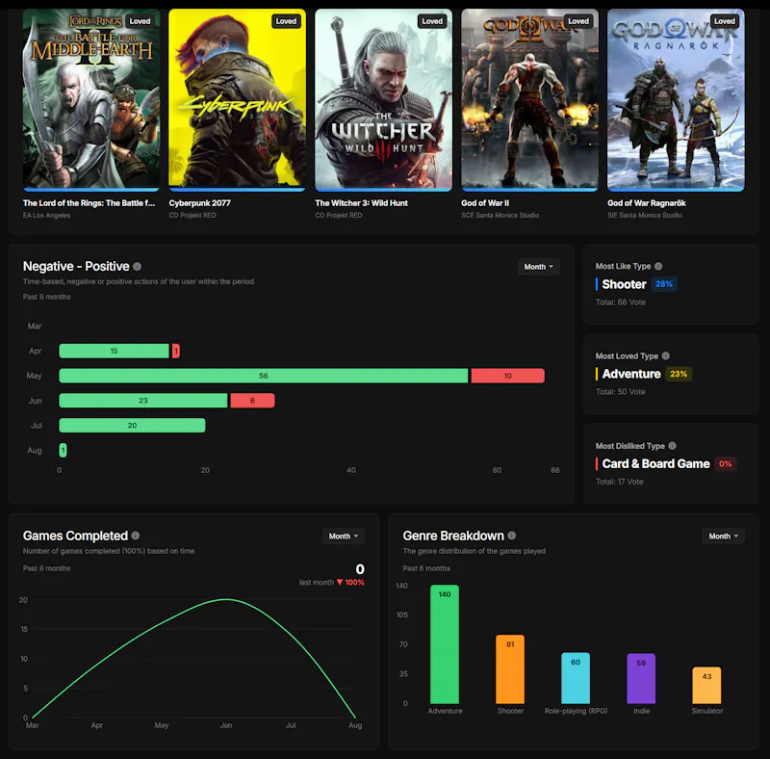Open the God of War Ragnarök cover art
The height and width of the screenshot is (759, 770).
(x=676, y=100)
